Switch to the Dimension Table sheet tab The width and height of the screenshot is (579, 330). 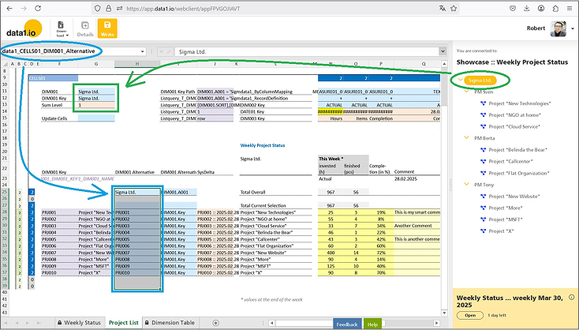tap(170, 323)
